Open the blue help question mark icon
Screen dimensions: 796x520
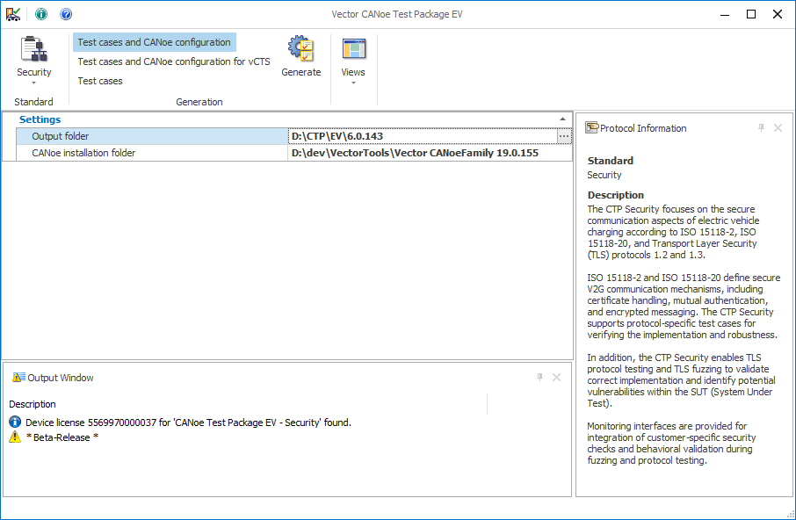click(x=66, y=14)
